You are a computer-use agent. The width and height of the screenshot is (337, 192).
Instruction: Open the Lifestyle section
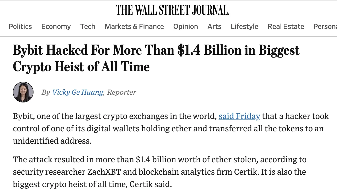(244, 26)
